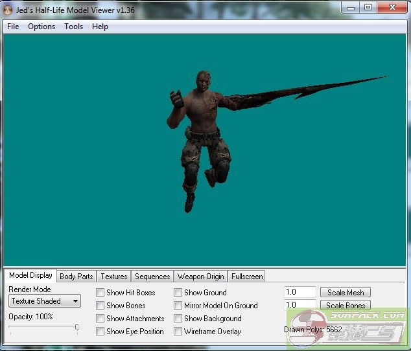Switch to the Model Display tab
The image size is (411, 351).
30,275
